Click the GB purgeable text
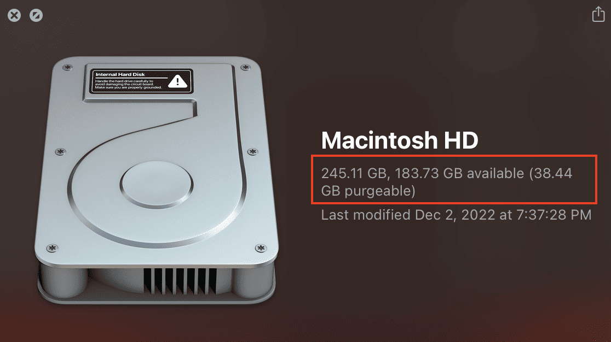Image resolution: width=611 pixels, height=342 pixels. coord(368,191)
